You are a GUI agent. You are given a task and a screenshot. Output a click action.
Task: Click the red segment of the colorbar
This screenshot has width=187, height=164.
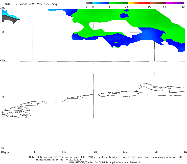tap(145, 3)
